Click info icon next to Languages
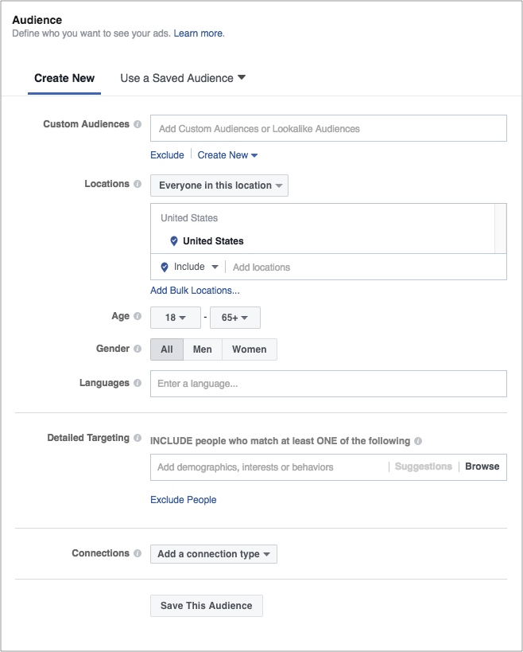This screenshot has width=523, height=652. (138, 383)
